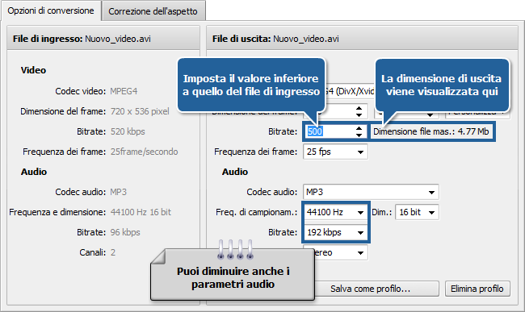
Task: Select the input video bitrate 520 kbps
Action: click(x=128, y=131)
